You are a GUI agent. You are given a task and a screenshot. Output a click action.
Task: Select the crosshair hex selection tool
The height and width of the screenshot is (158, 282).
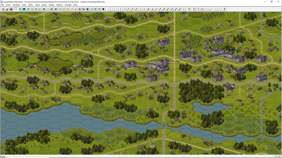pyautogui.click(x=16, y=9)
